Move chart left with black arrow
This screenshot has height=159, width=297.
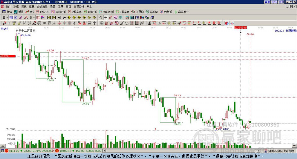[59, 18]
